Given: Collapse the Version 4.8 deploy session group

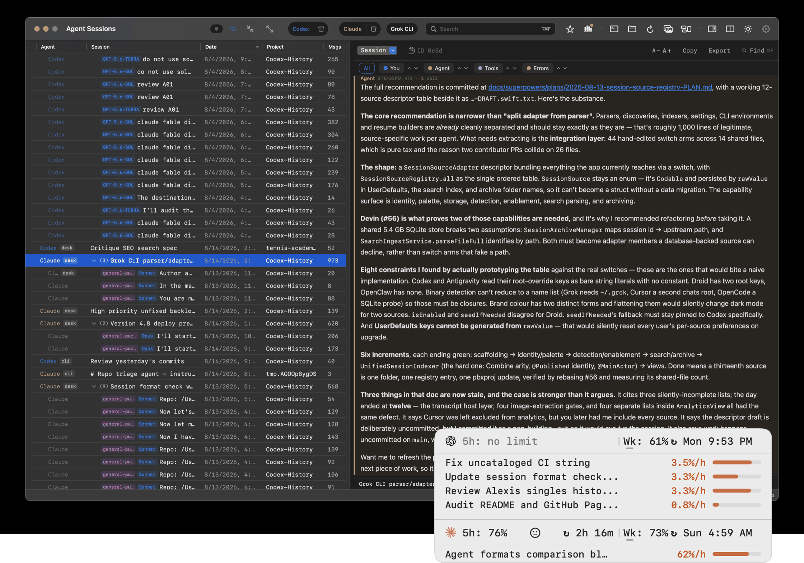Looking at the screenshot, I should tap(94, 324).
